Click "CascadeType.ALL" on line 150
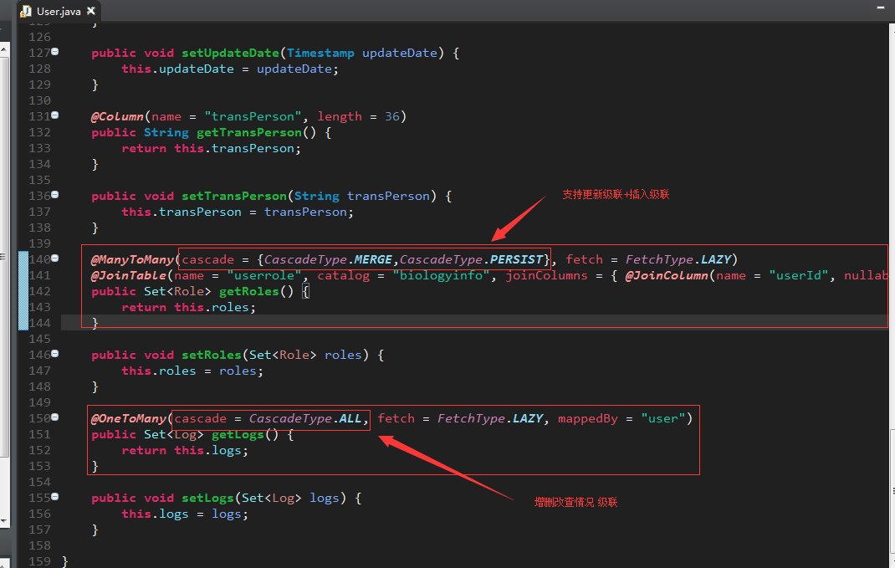Screen dimensions: 895x568 [x=305, y=419]
